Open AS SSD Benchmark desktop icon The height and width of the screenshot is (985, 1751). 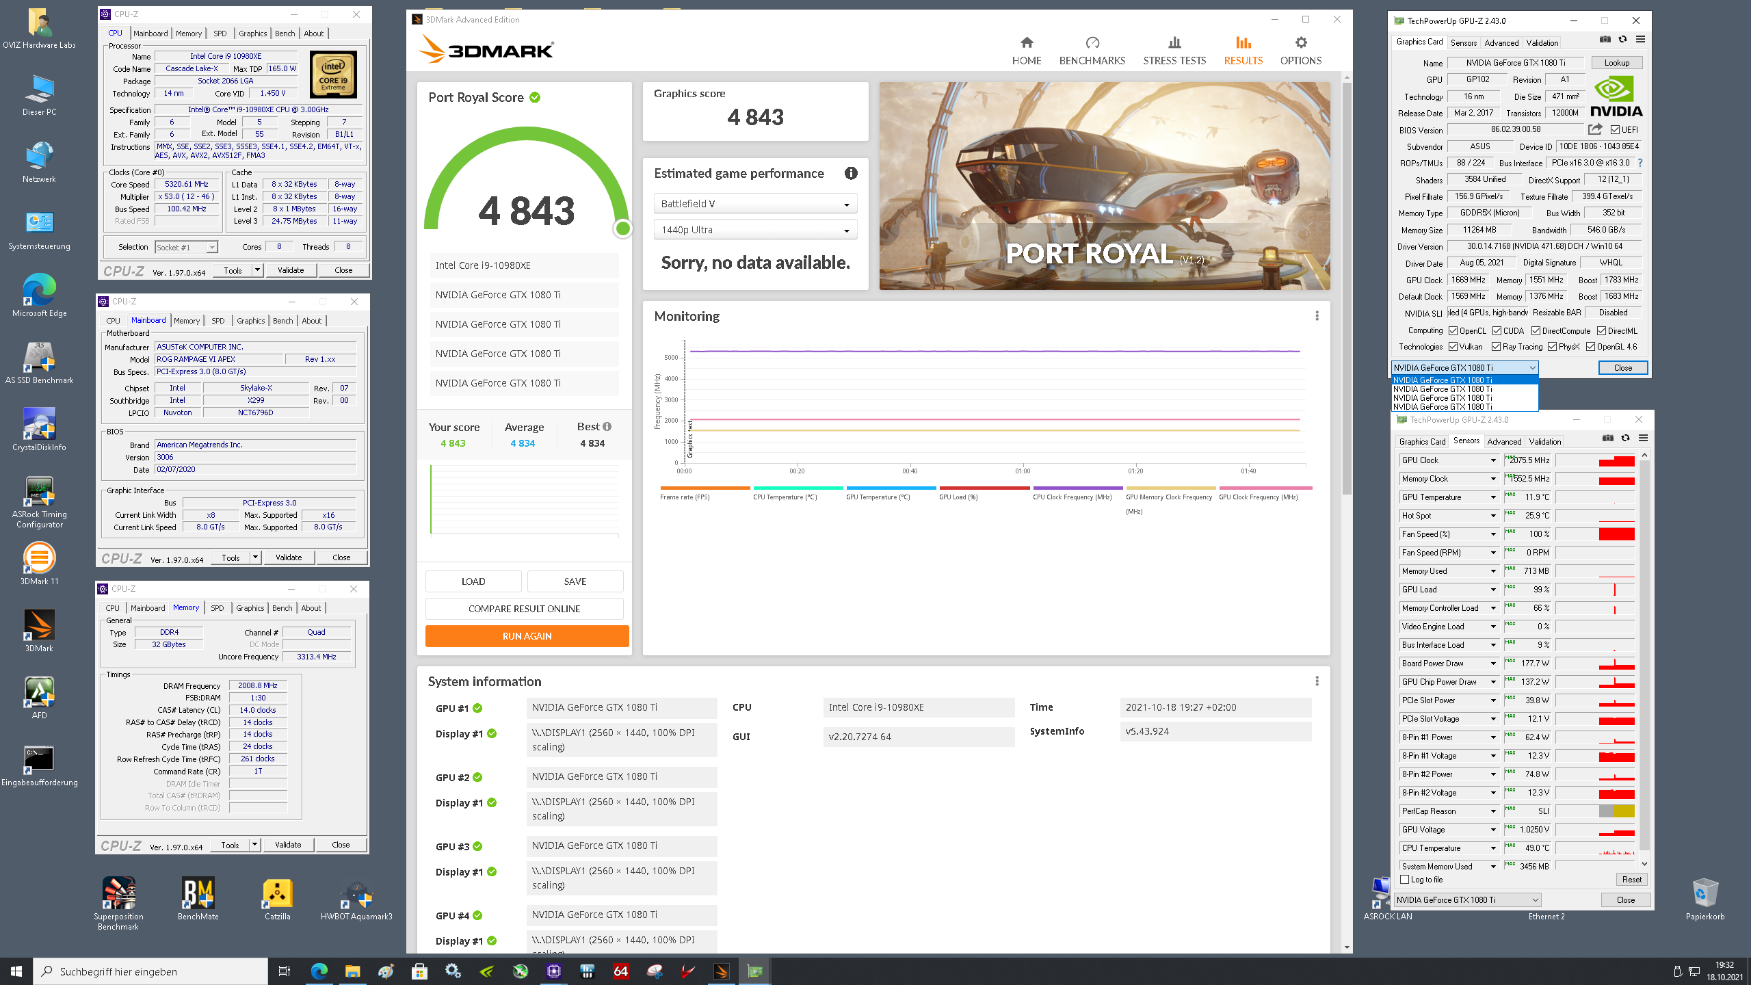point(40,363)
